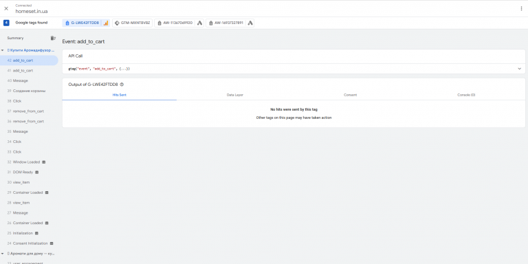Collapse the Купити Аромадифузор page group
Screen dimensions: 528x264
tap(2, 50)
